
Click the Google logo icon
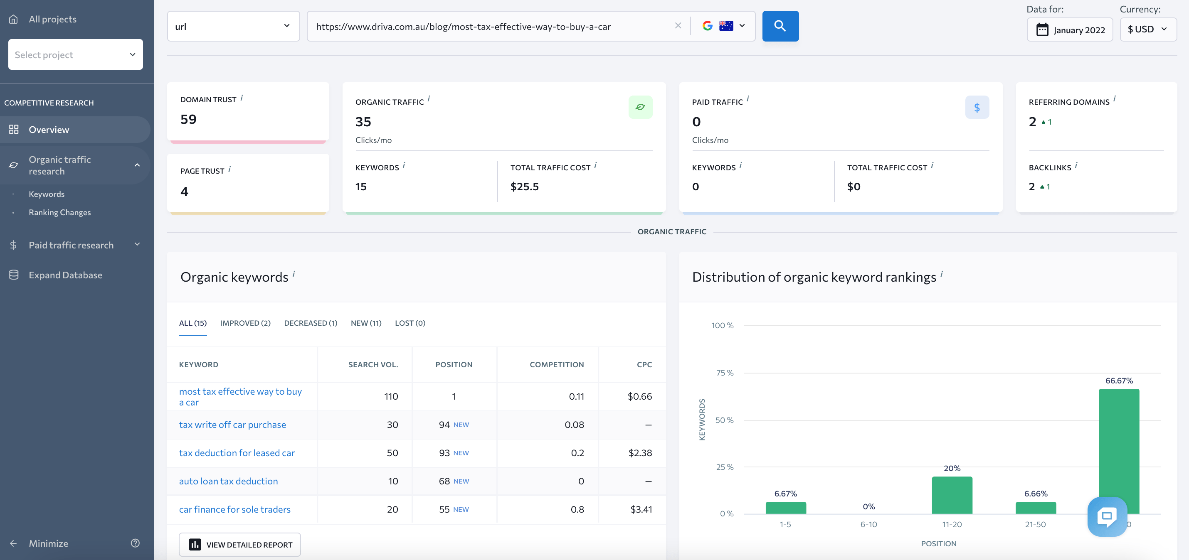[x=708, y=26]
